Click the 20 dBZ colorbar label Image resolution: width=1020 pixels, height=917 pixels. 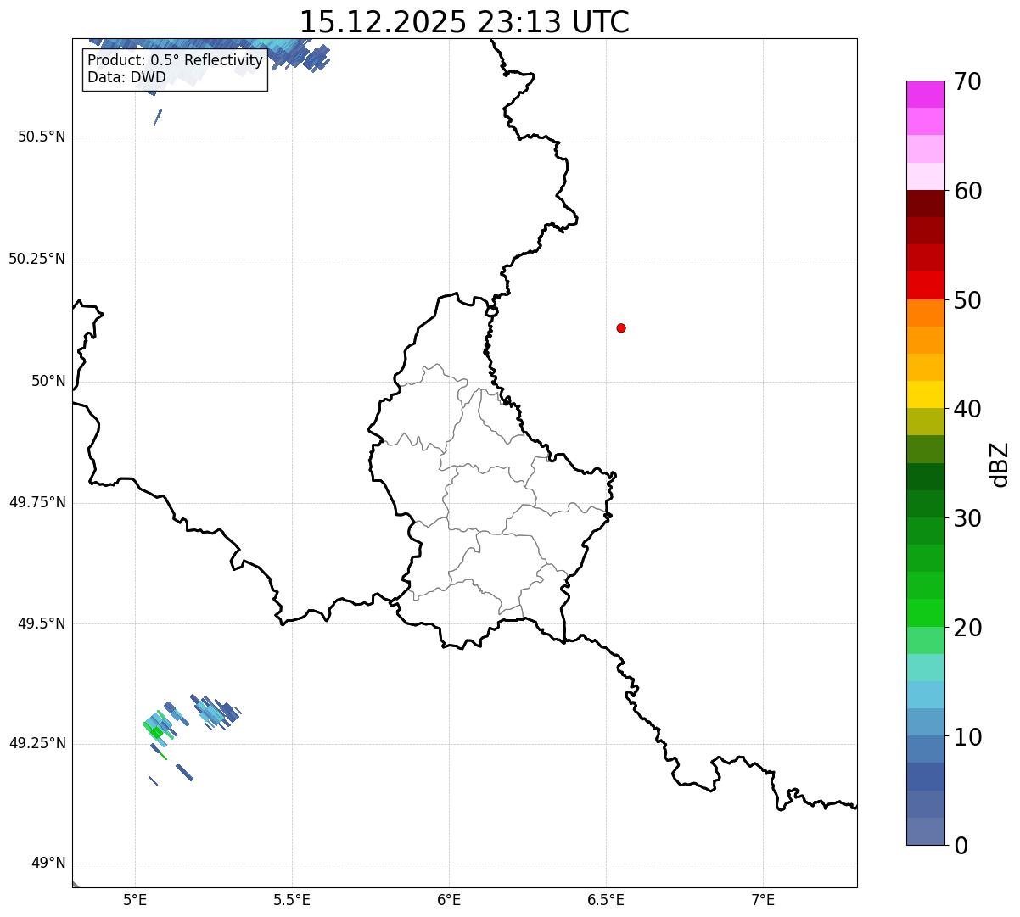[x=967, y=628]
